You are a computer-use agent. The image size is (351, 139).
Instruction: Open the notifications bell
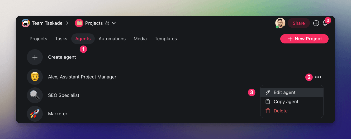pos(325,23)
